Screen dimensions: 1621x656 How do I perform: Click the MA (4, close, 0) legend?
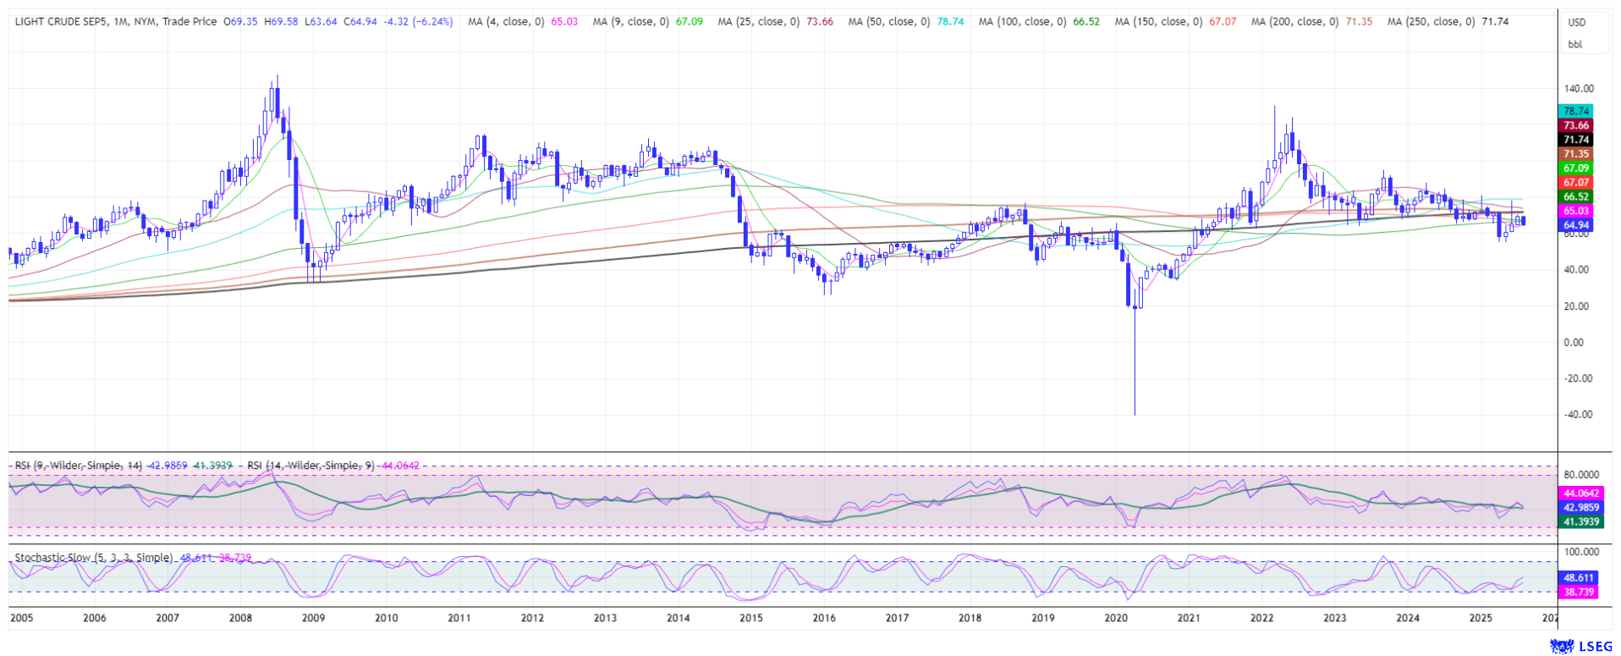click(x=506, y=21)
